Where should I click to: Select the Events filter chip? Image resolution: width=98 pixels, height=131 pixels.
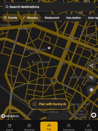point(11,18)
